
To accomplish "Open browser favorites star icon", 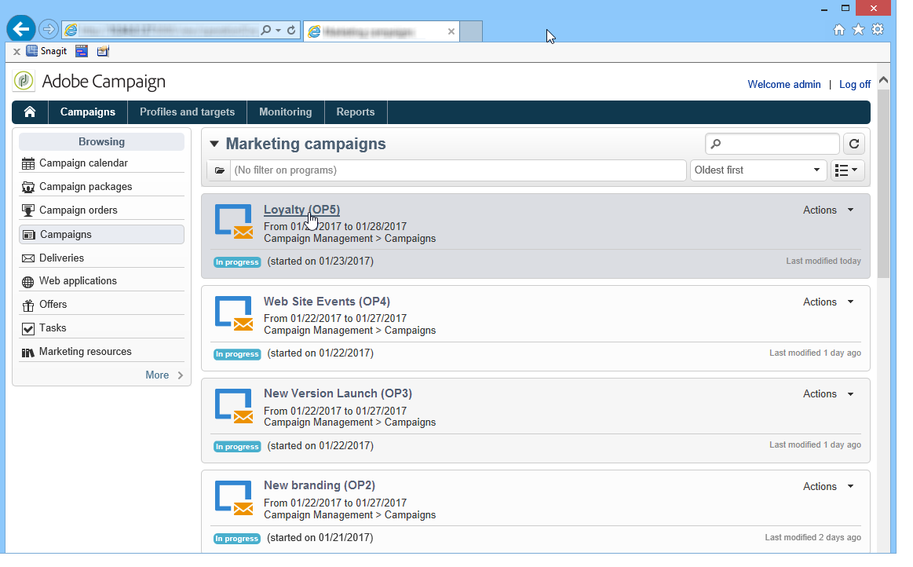I will 858,29.
